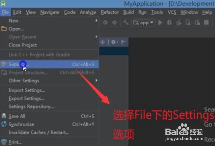Open the Tools menu
This screenshot has width=215, height=146.
[157, 12]
